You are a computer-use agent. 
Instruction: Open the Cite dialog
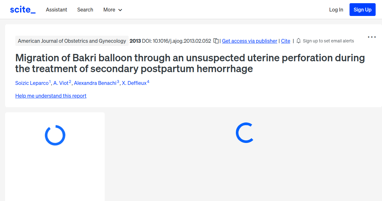tap(285, 41)
